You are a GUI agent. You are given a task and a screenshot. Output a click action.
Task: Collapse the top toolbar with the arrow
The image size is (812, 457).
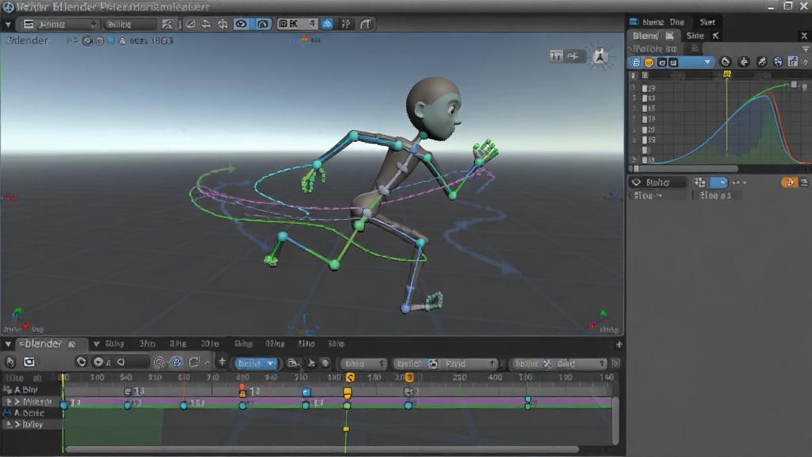pos(8,25)
